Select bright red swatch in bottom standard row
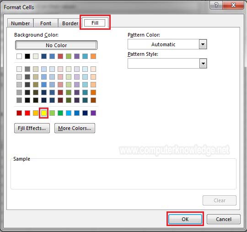Image resolution: width=247 pixels, height=232 pixels. point(27,113)
